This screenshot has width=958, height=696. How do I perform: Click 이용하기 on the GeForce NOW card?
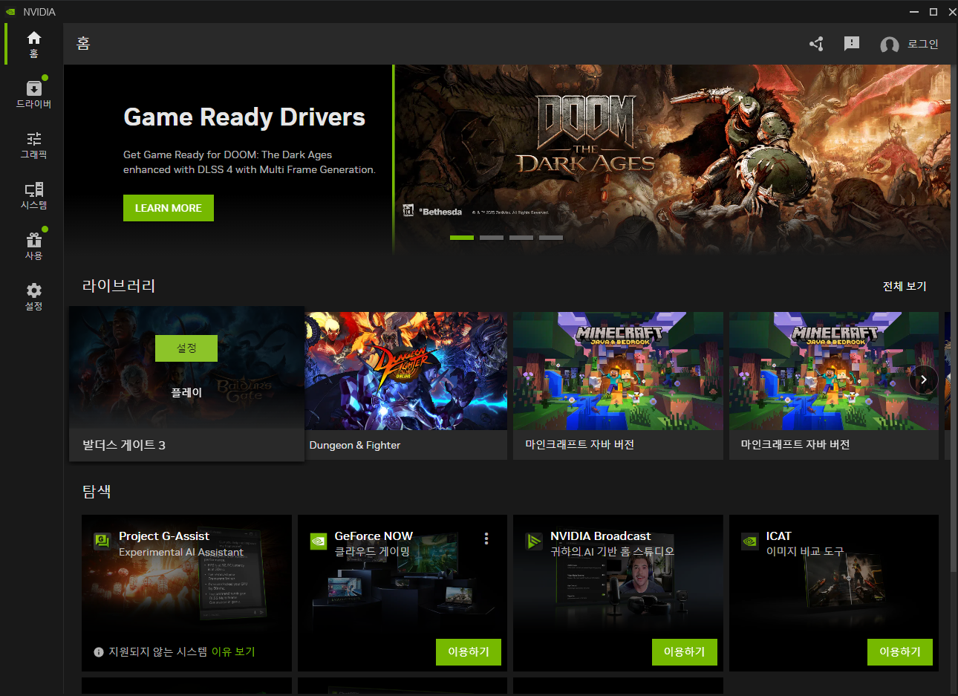coord(469,651)
